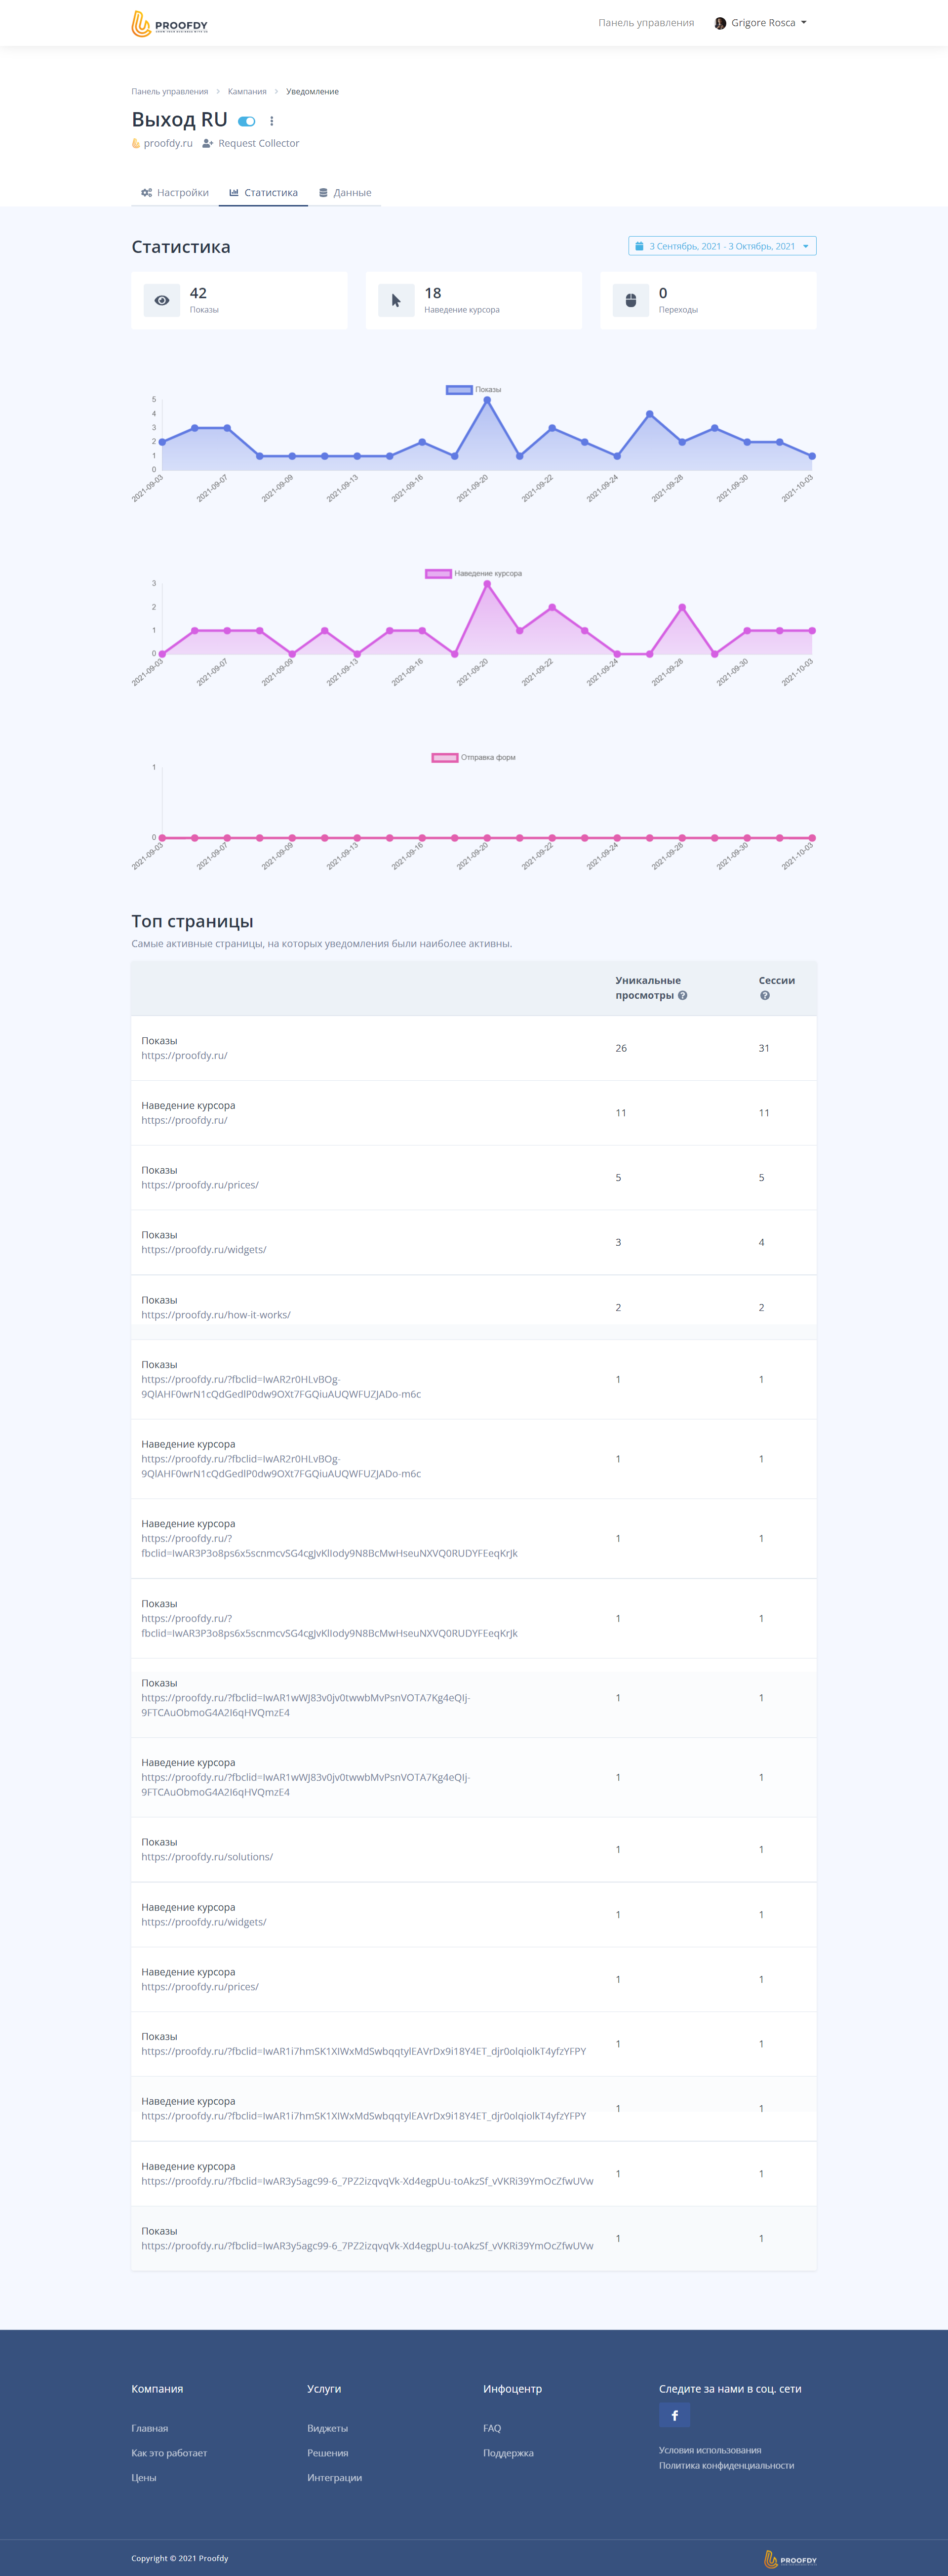Click Кампания in the breadcrumb
The height and width of the screenshot is (2576, 948).
pyautogui.click(x=247, y=92)
